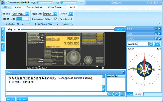Screen dimensions: 163x102
Task: Open the Theme dropdown
Action: [27, 14]
